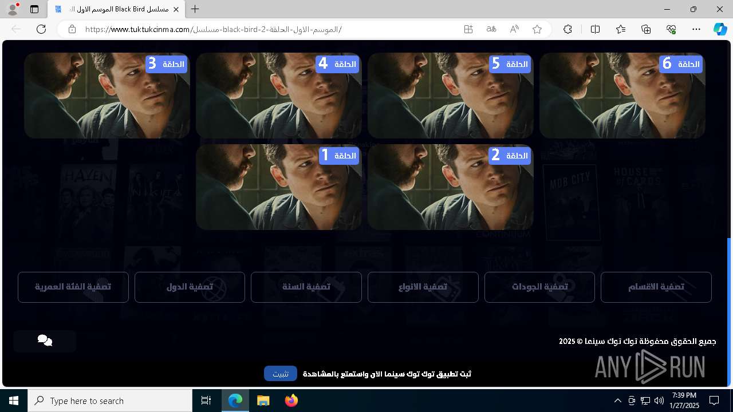Open Task View on taskbar
Screen dimensions: 733x412
206,401
